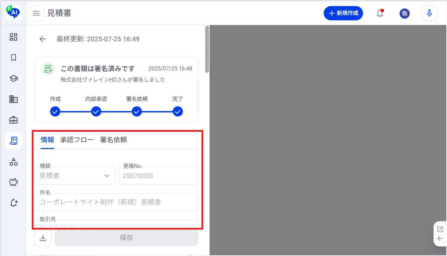447x256 pixels.
Task: Click the open-in-new-window icon at right edge
Action: coord(440,229)
